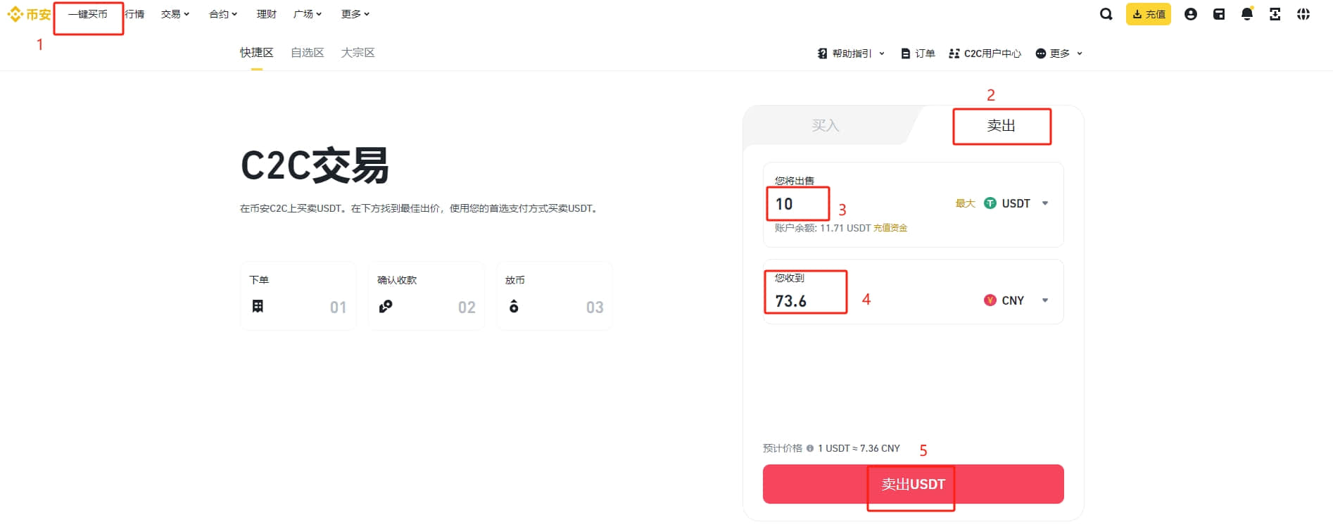This screenshot has width=1333, height=527.
Task: Open the 交易 menu
Action: (175, 14)
